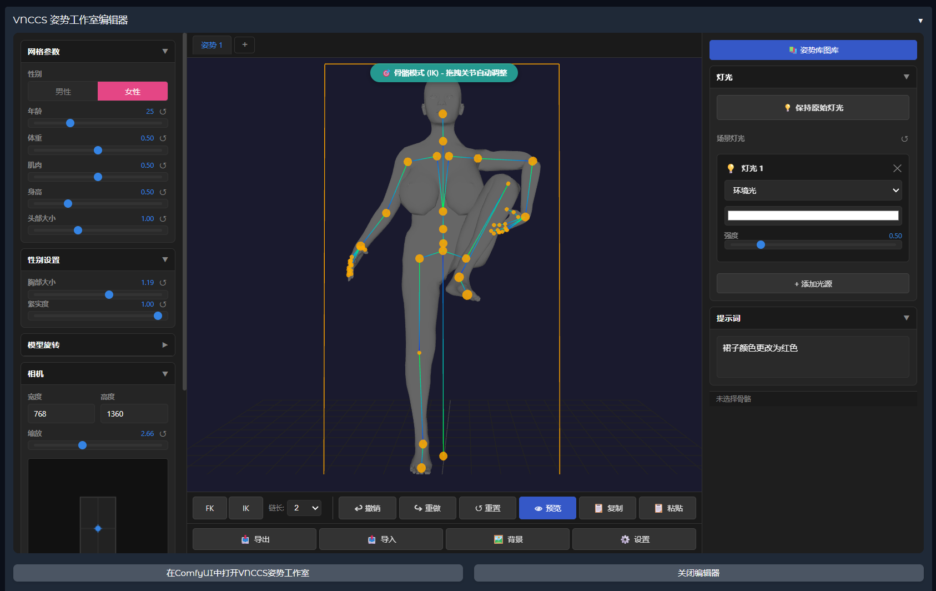Viewport: 936px width, 591px height.
Task: Add a new pose tab with plus
Action: click(x=244, y=45)
